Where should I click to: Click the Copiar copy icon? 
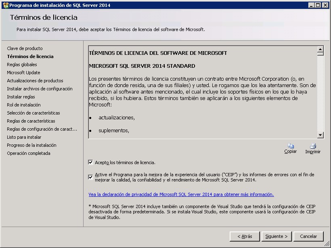pyautogui.click(x=290, y=146)
